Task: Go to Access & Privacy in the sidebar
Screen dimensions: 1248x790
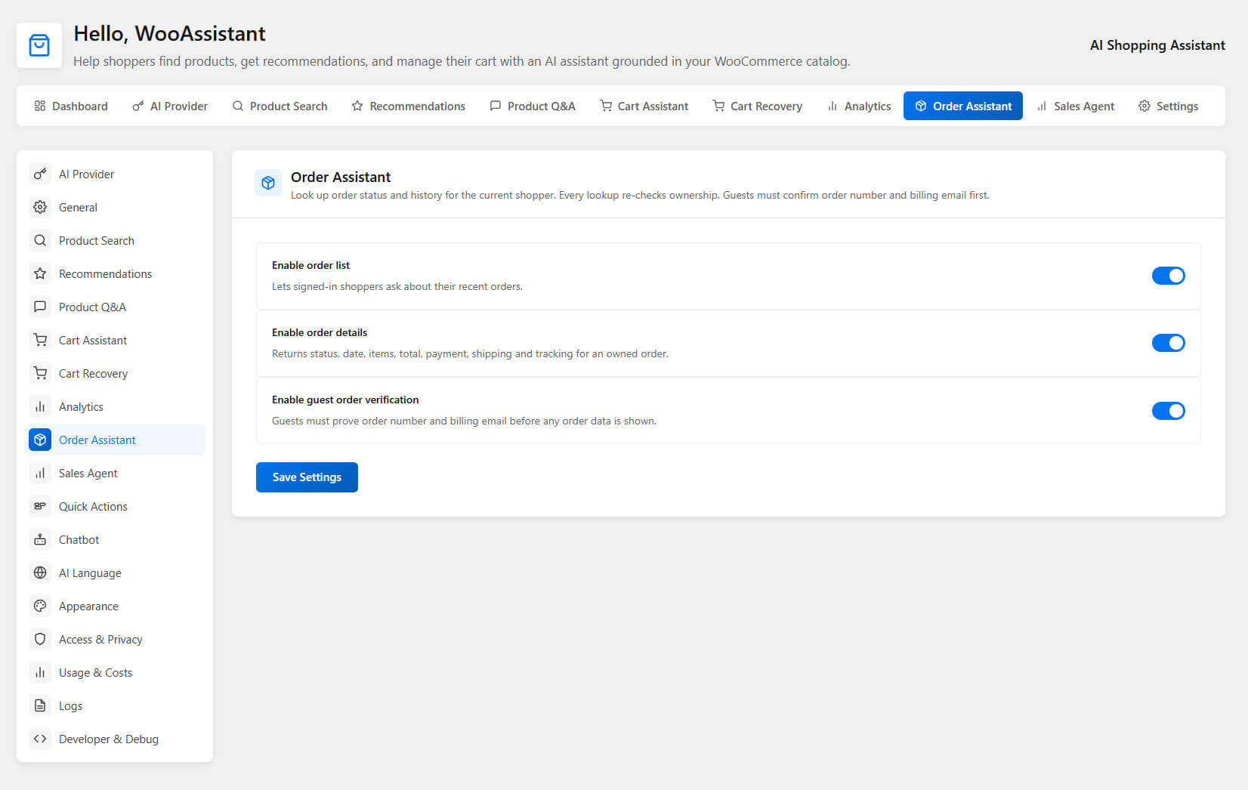Action: point(116,639)
